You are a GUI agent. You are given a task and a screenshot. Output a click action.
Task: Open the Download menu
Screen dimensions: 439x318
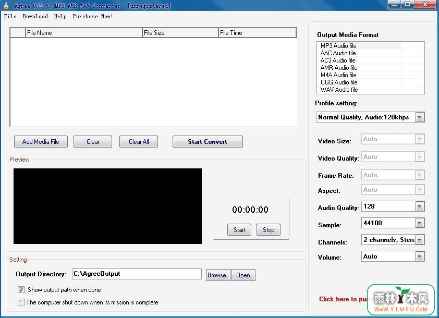coord(35,17)
